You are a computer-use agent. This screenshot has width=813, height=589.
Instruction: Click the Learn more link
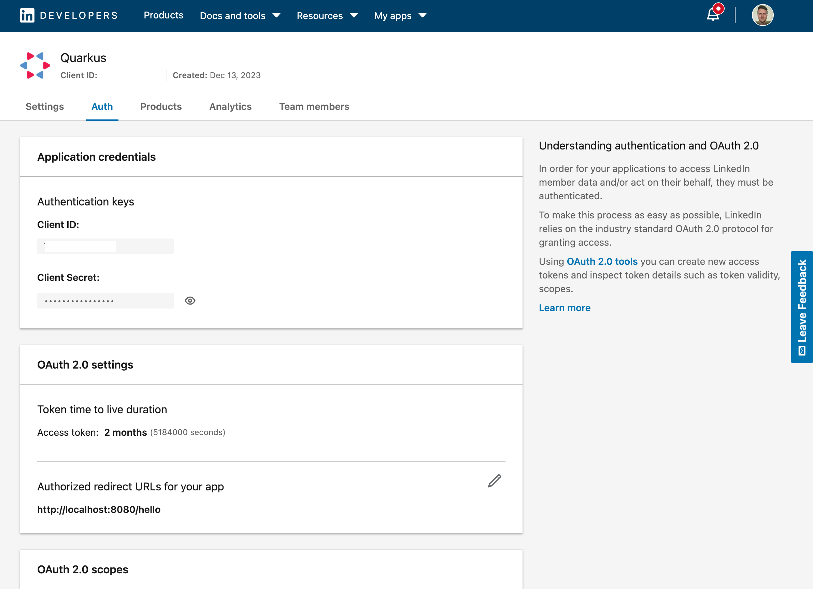coord(565,308)
